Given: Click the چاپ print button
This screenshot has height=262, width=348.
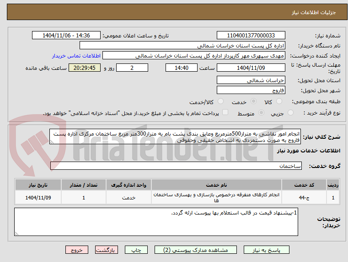Looking at the screenshot, I should (136, 250).
